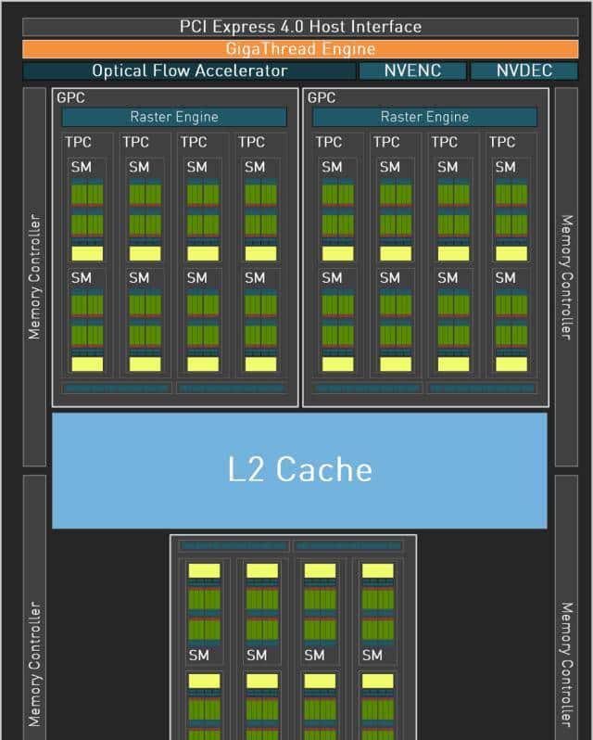Image resolution: width=593 pixels, height=740 pixels.
Task: Click the GPC label of the right cluster
Action: point(321,97)
